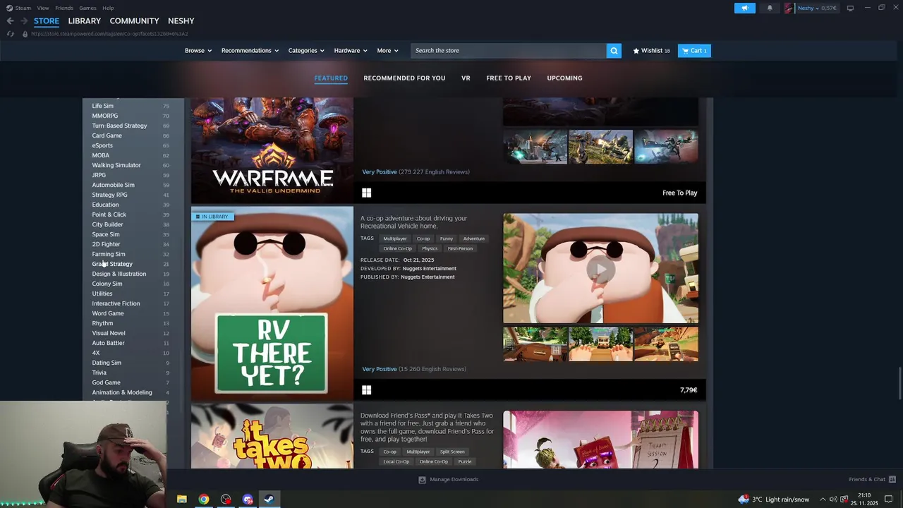Open File Explorer from the taskbar
The width and height of the screenshot is (903, 508).
coord(181,500)
